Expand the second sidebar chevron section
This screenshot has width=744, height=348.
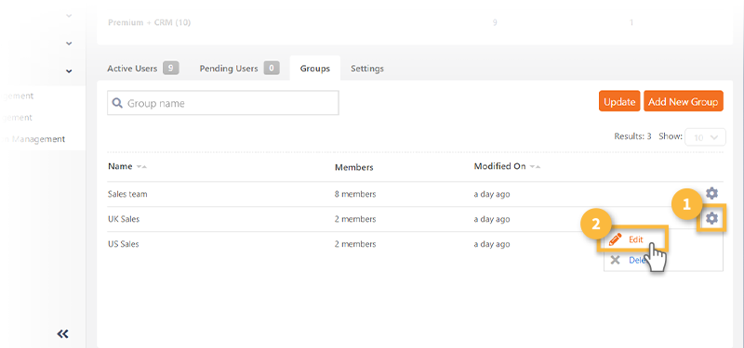69,44
